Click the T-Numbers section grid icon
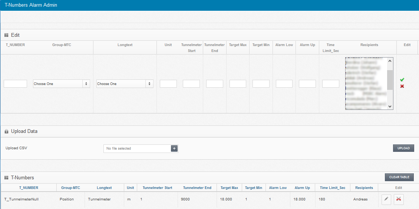The width and height of the screenshot is (419, 209). (6, 178)
